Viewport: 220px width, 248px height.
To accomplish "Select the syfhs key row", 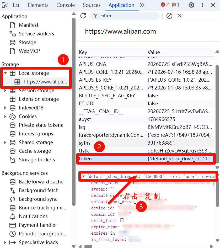I will pos(146,143).
